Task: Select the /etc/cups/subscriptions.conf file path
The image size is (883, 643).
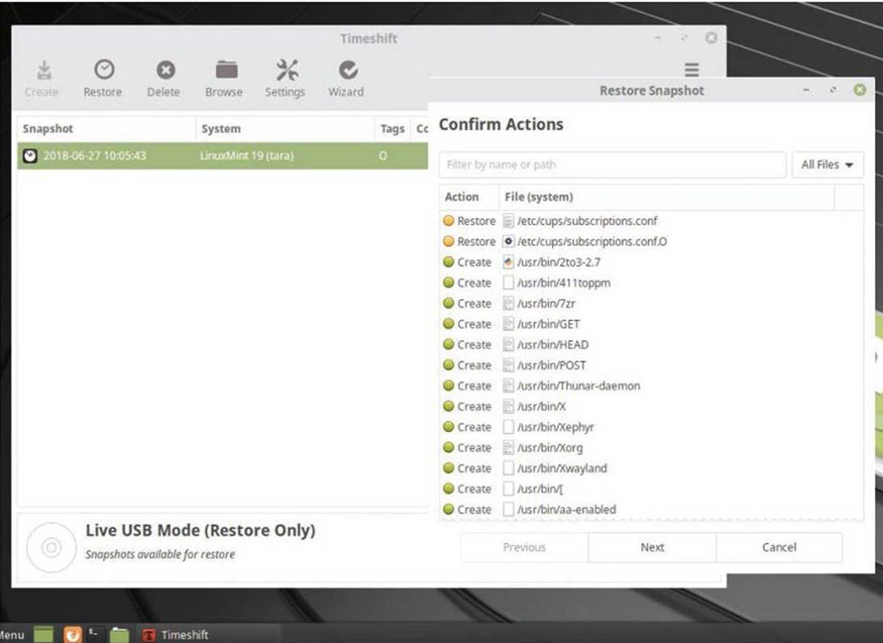Action: [x=587, y=221]
